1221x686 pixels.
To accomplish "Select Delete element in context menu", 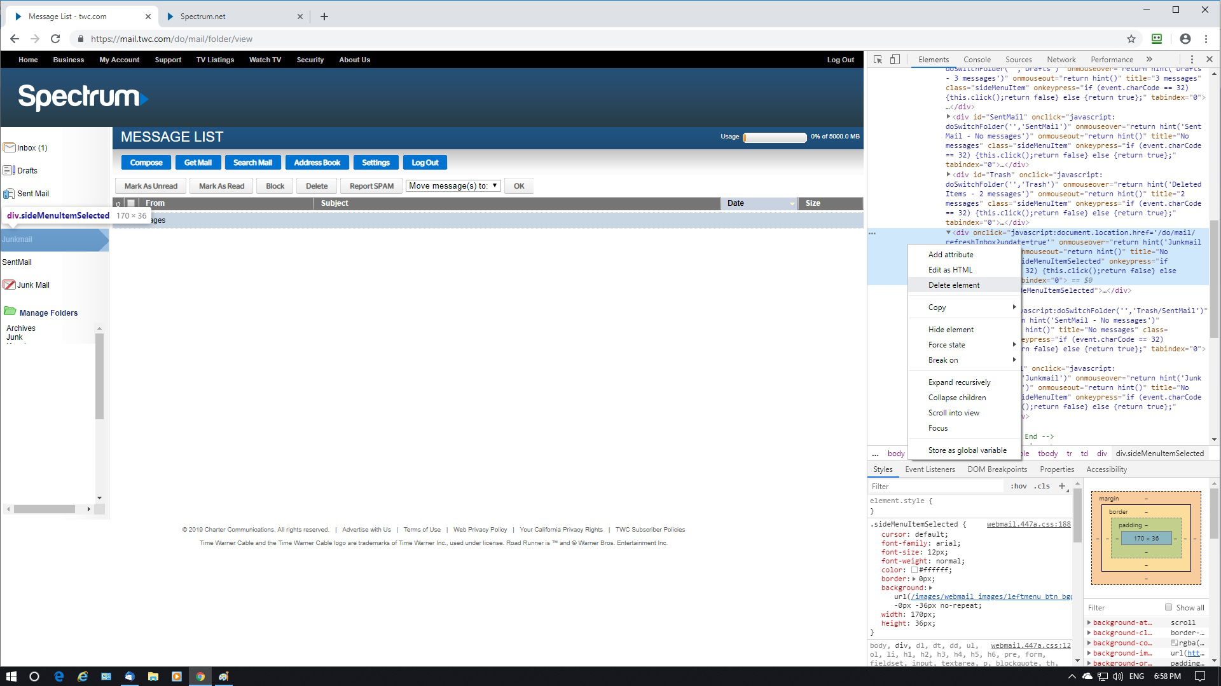I will [x=953, y=285].
